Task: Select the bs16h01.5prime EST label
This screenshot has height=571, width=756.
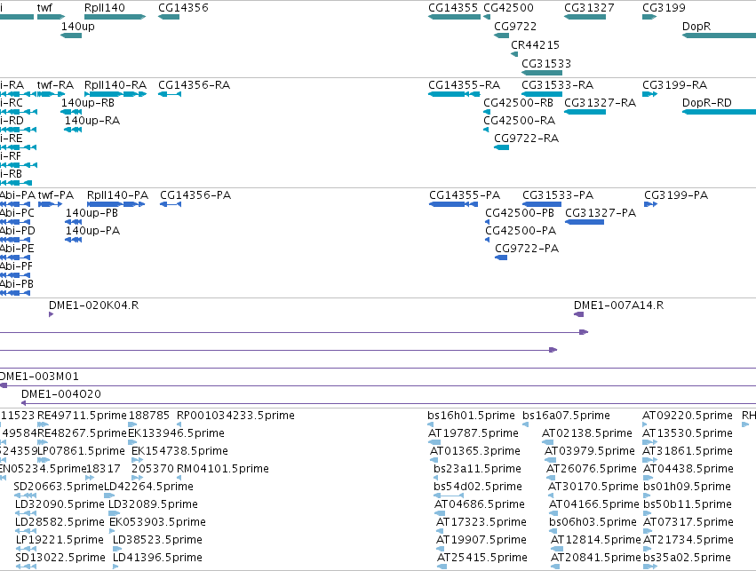Action: (471, 416)
